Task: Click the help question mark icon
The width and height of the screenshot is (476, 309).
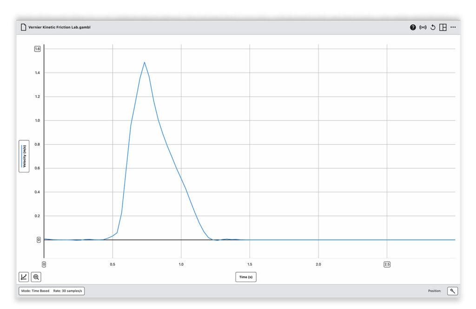Action: click(x=413, y=27)
